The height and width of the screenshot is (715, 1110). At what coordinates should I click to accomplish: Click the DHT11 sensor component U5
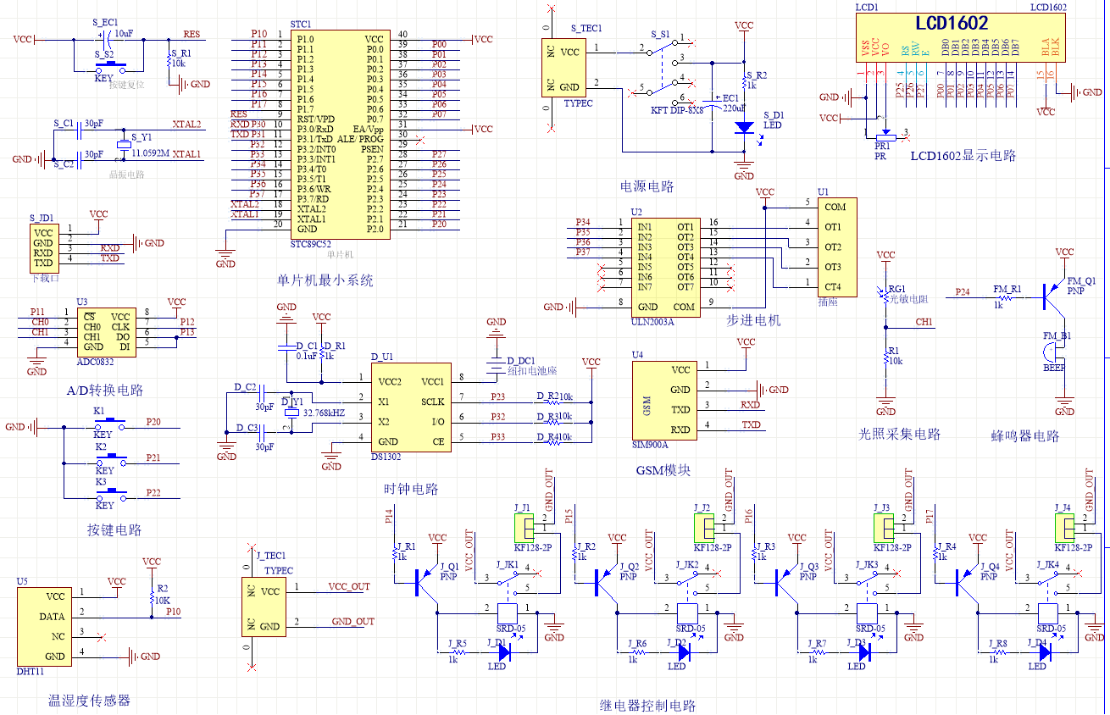44,626
